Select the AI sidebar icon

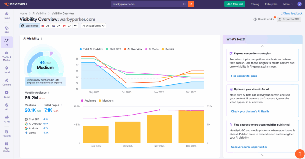(x=7, y=42)
